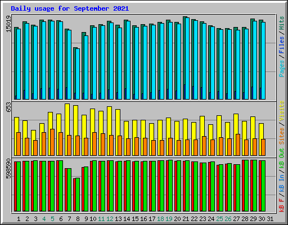Viewport: 288px width, 225px height.
Task: Select day 24 on the date axis
Action: (x=211, y=219)
